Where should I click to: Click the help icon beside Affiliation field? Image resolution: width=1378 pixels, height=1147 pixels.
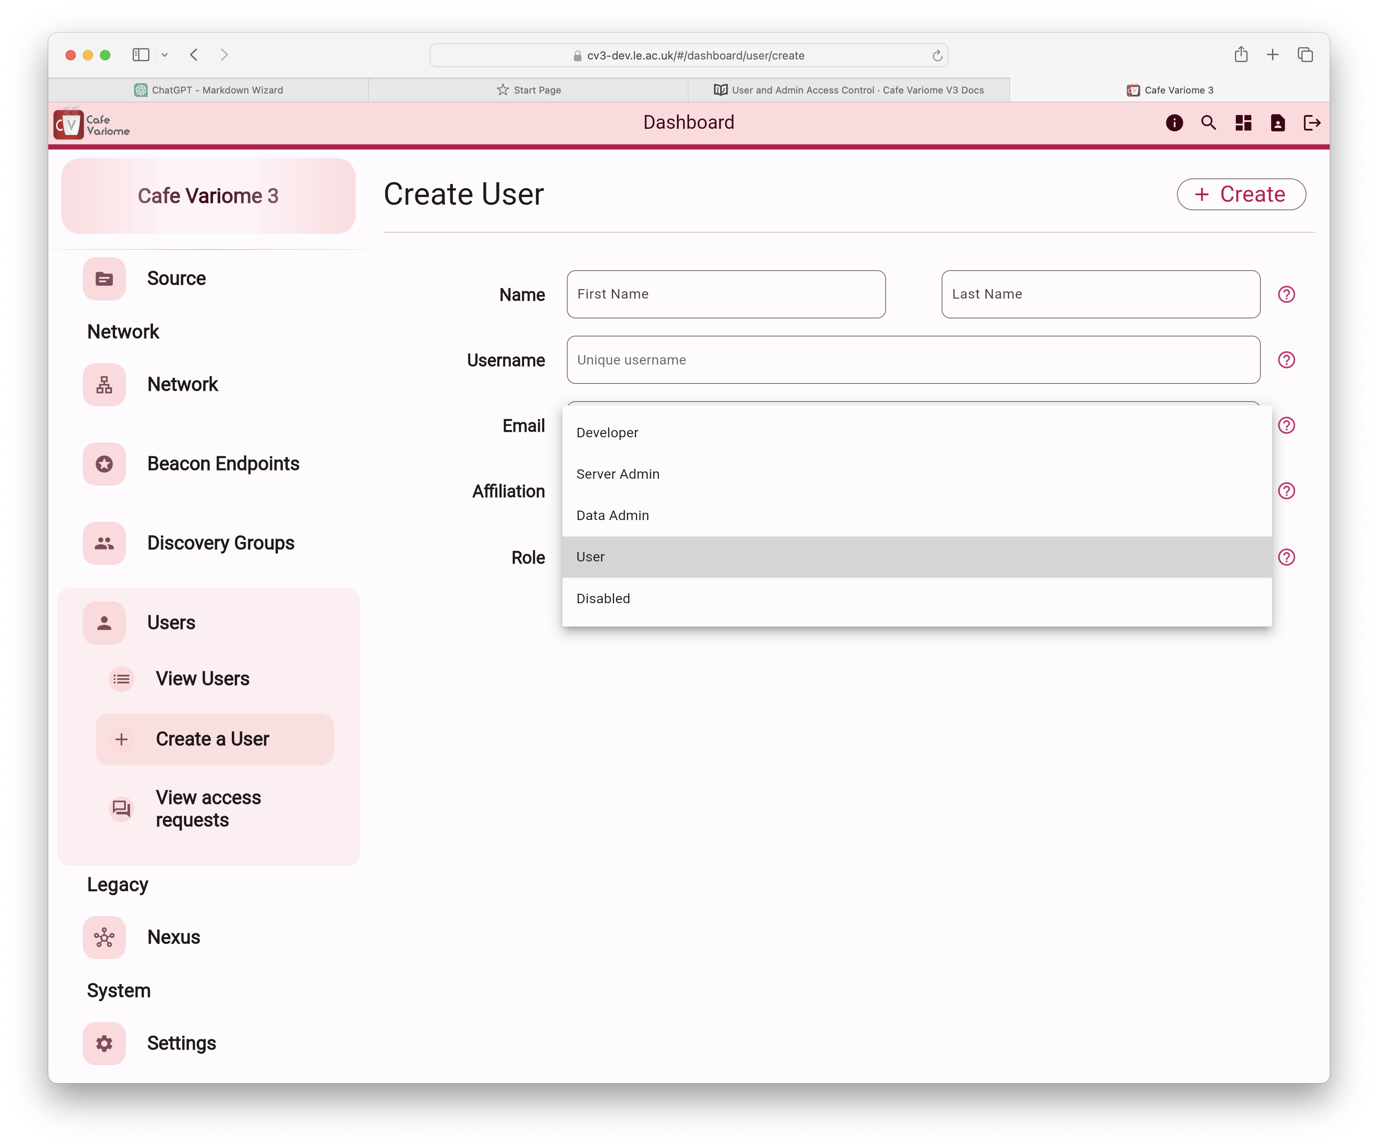point(1286,492)
